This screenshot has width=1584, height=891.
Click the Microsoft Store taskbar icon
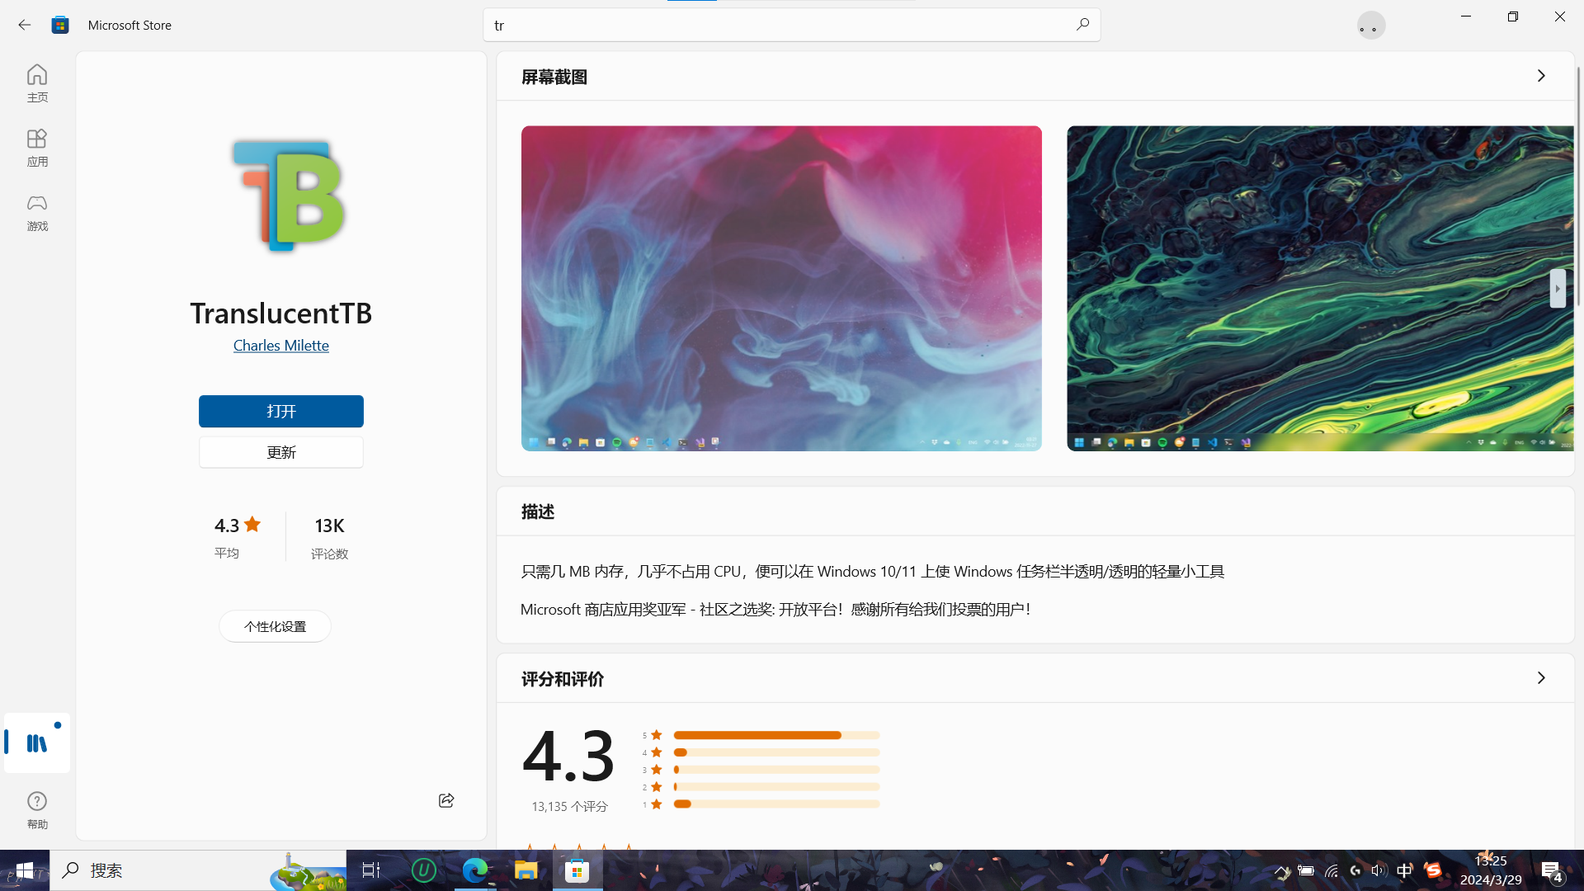click(x=577, y=870)
